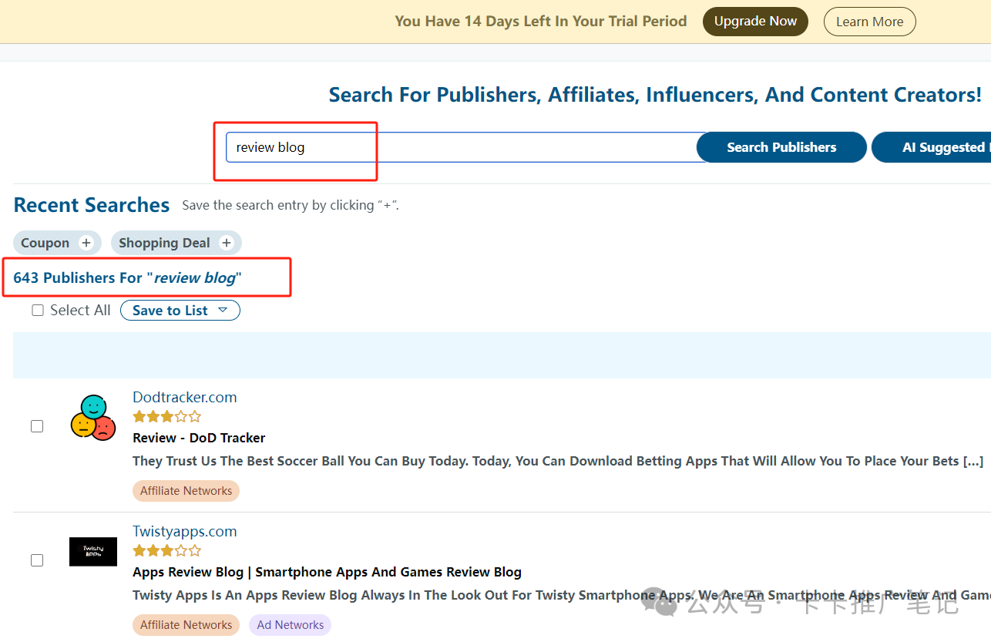991x642 pixels.
Task: Open the Twistyapps.com black logo thumbnail
Action: click(x=93, y=552)
